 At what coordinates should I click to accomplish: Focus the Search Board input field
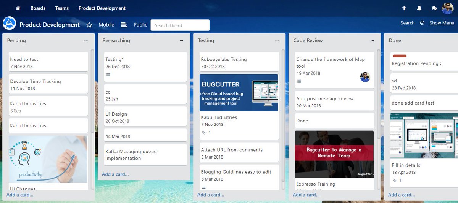[180, 25]
